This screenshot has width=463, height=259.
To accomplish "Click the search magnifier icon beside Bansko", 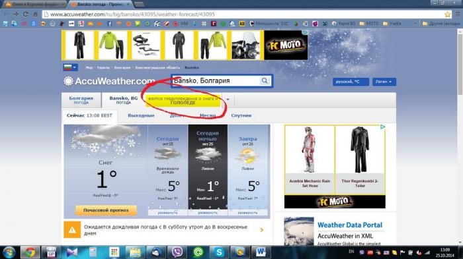I will [265, 80].
